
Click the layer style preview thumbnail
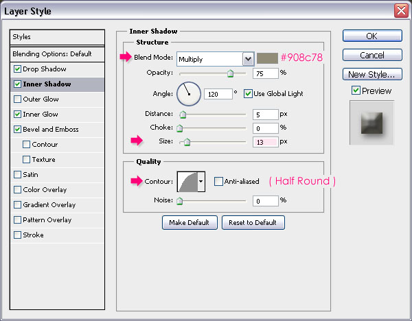pyautogui.click(x=371, y=123)
